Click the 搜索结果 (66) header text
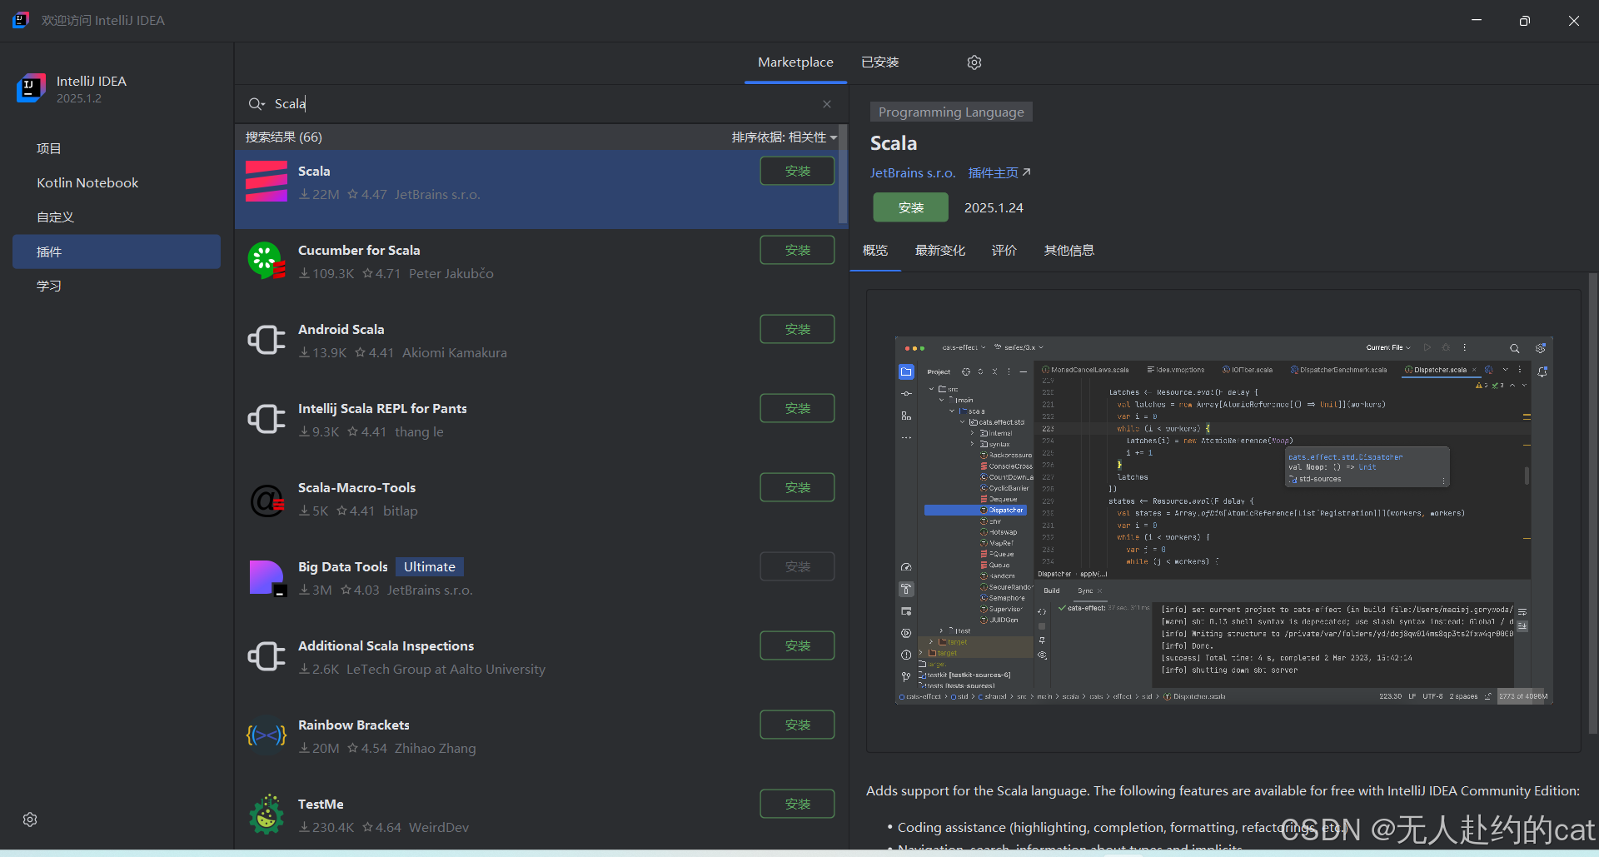This screenshot has height=857, width=1599. pos(283,137)
